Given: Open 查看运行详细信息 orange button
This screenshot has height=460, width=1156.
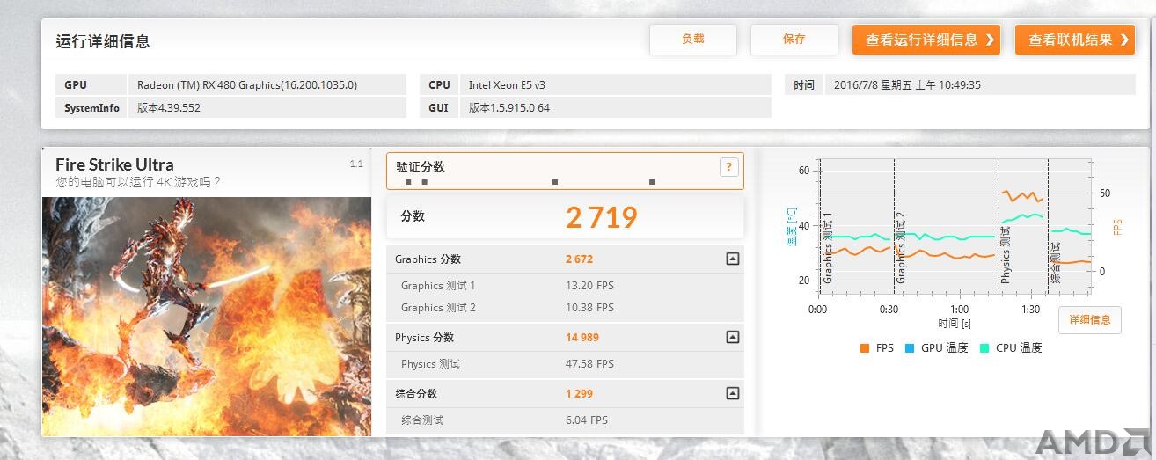Looking at the screenshot, I should click(x=926, y=40).
